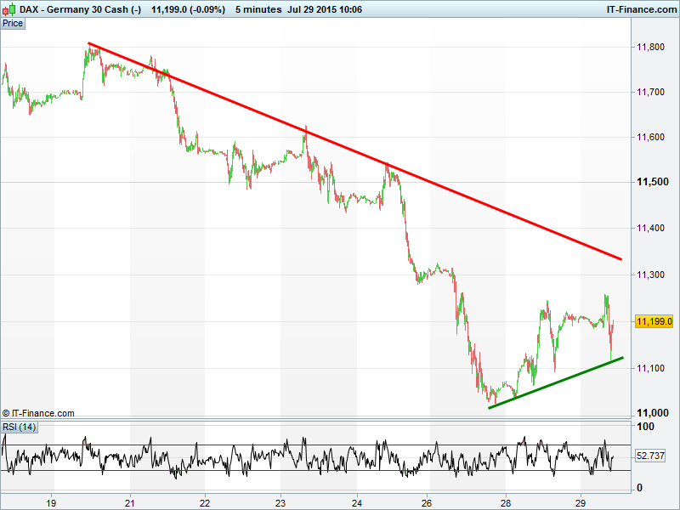Screen dimensions: 680x510
Task: Click the candlestick chart icon in header
Action: click(8, 9)
